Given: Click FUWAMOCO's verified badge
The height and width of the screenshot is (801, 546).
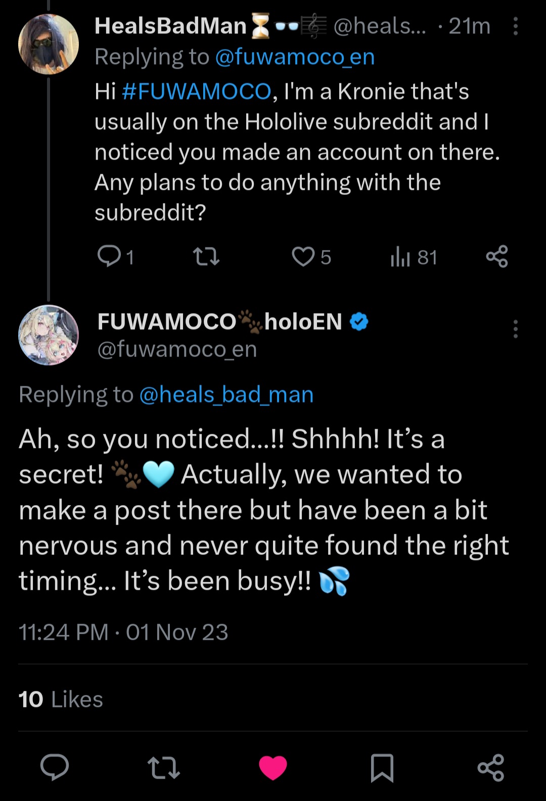Looking at the screenshot, I should (359, 322).
